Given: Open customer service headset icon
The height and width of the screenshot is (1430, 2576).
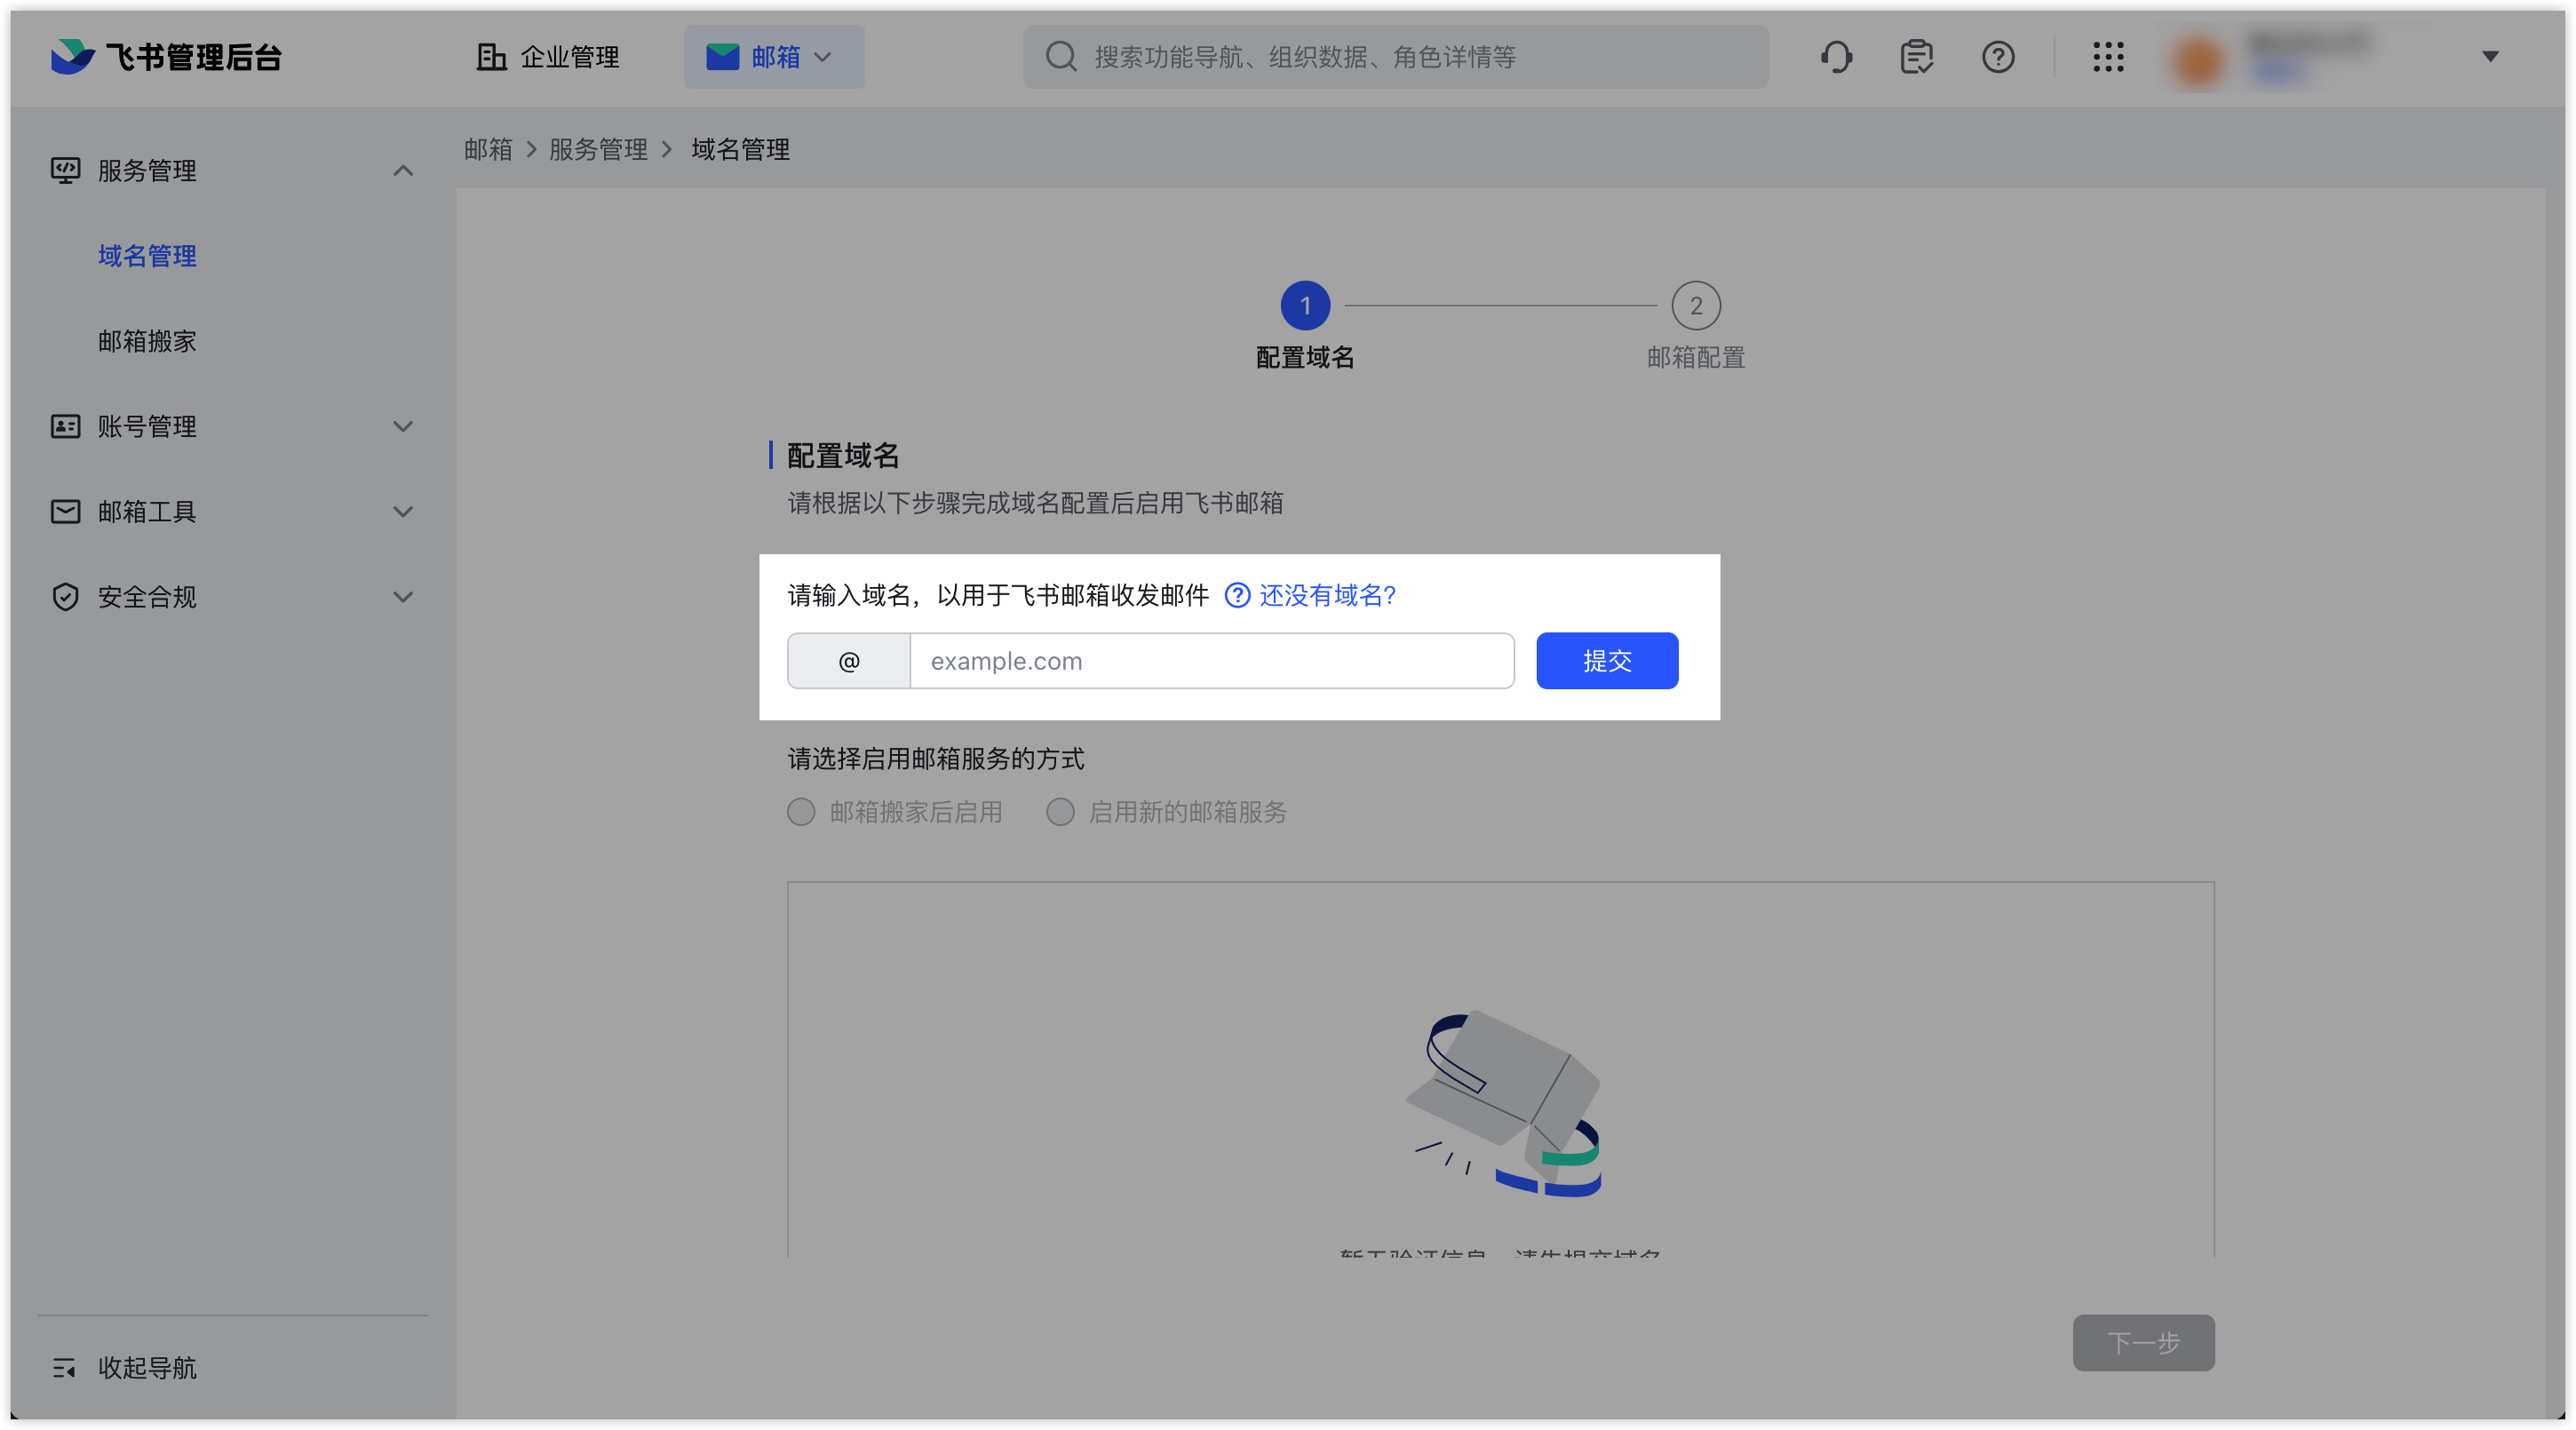Looking at the screenshot, I should pos(1836,57).
